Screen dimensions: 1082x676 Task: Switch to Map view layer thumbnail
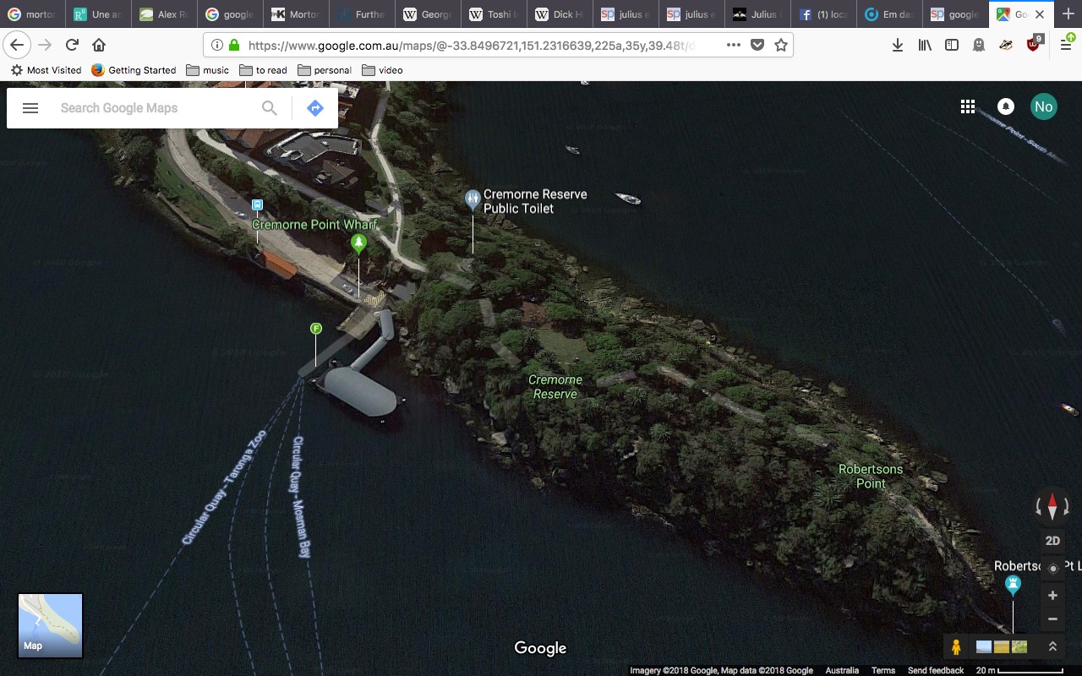click(x=51, y=625)
